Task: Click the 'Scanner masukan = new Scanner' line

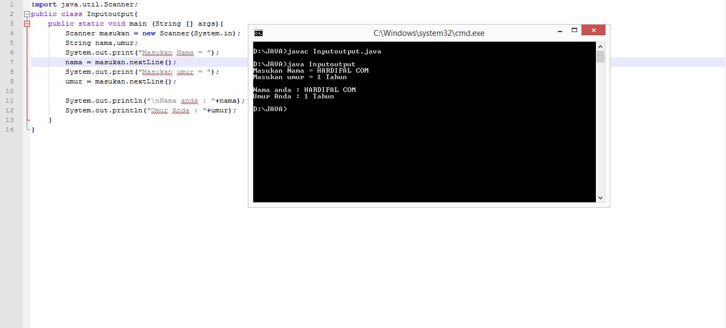Action: pyautogui.click(x=153, y=33)
